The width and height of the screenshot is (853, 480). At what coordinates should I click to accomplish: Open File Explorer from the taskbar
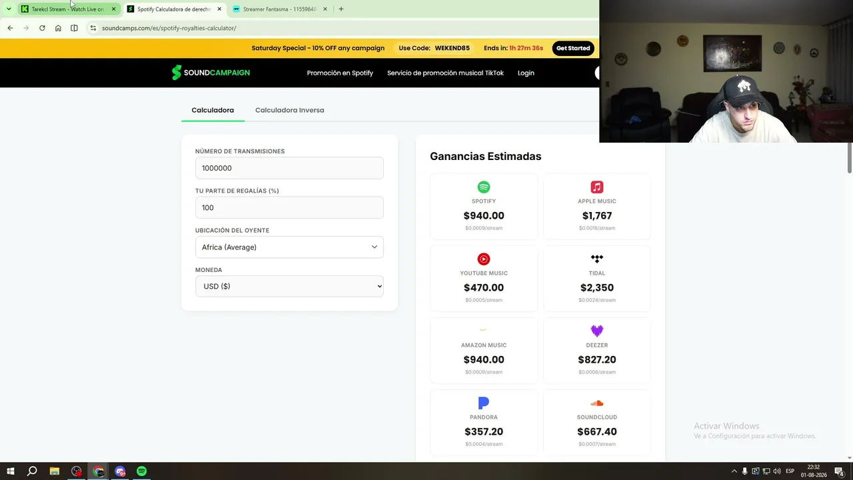55,471
